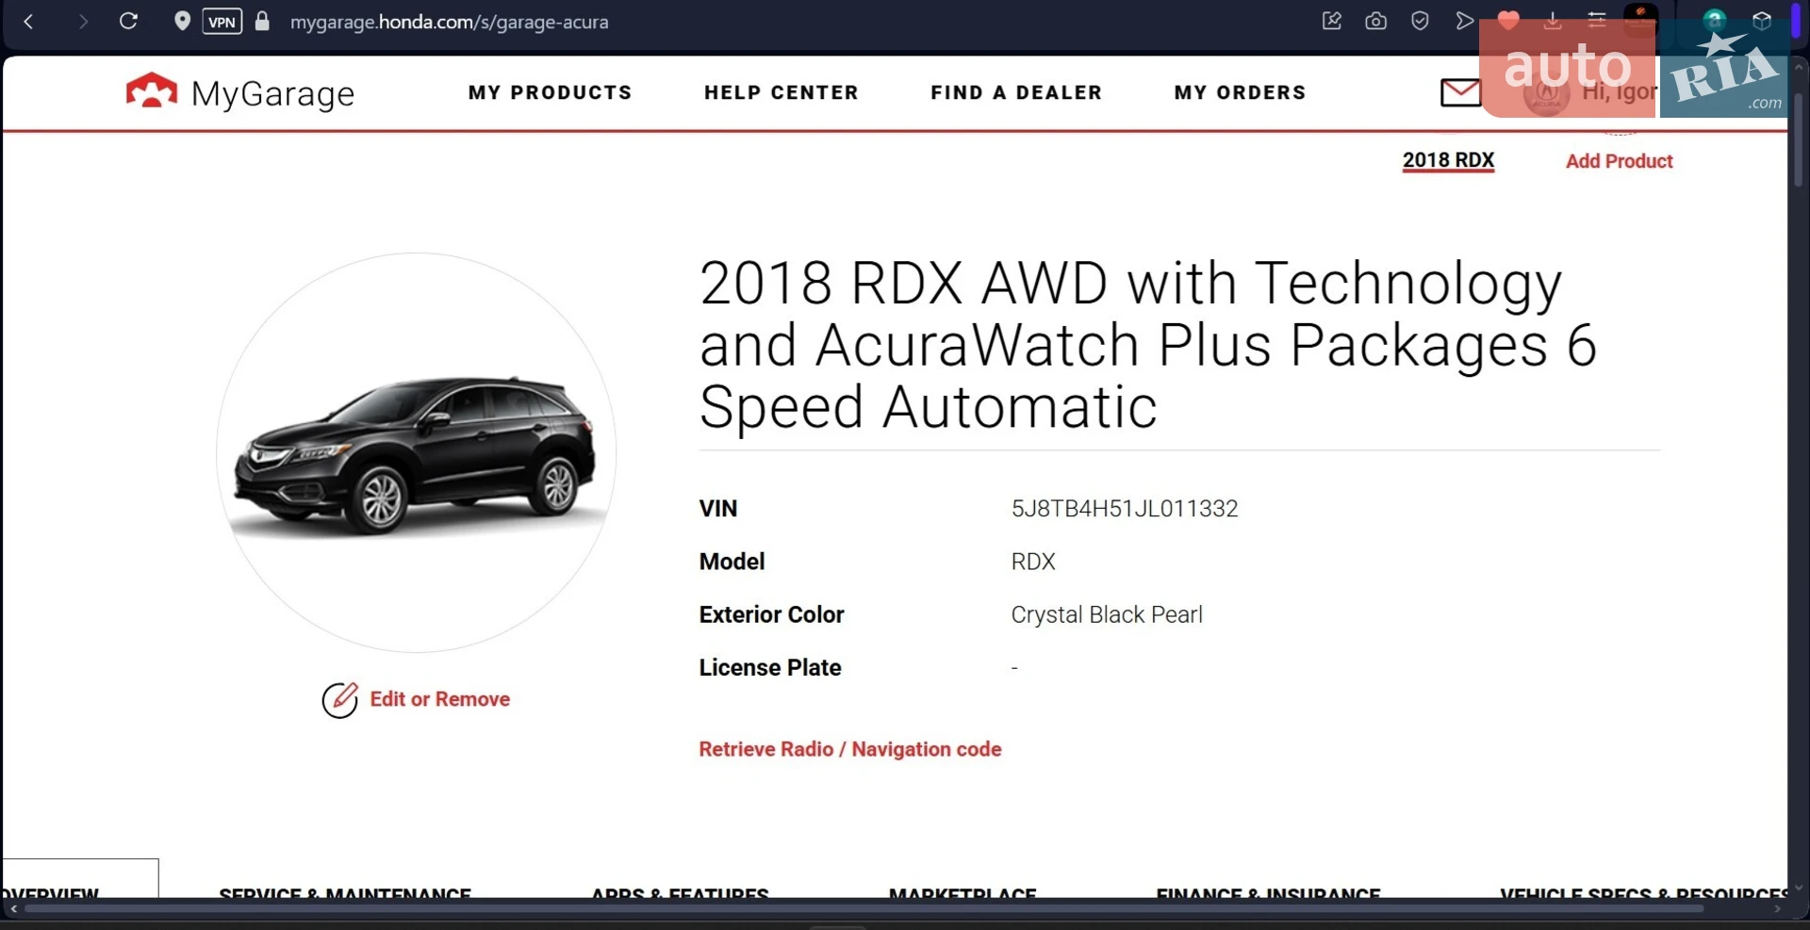Open the 3D cube extensions icon

(x=1761, y=21)
